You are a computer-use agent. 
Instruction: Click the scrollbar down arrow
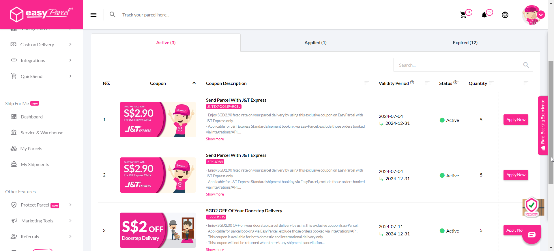click(x=551, y=248)
